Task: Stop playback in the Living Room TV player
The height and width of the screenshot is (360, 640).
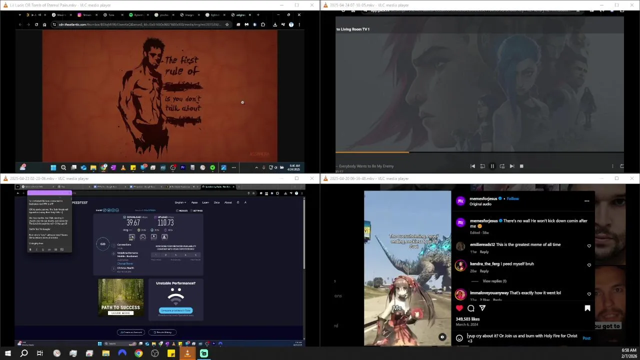Action: [x=521, y=166]
